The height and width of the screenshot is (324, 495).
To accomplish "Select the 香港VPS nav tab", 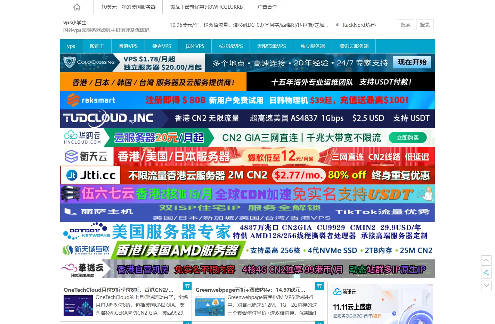I will tap(128, 46).
